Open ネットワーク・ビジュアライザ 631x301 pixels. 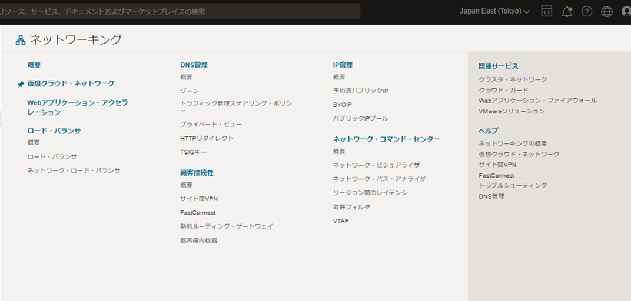377,165
